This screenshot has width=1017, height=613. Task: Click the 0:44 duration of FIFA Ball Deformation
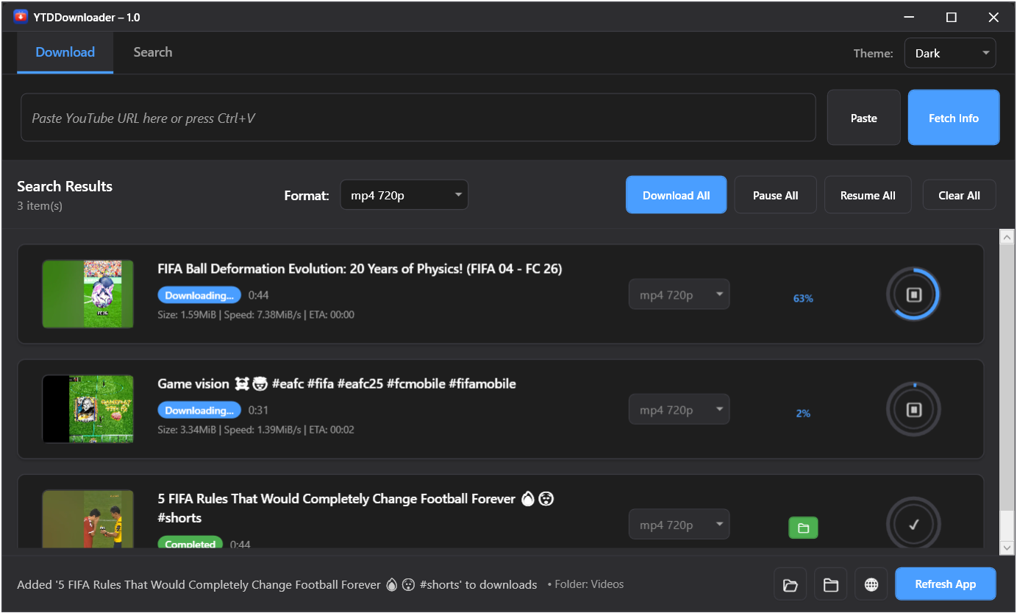point(259,295)
